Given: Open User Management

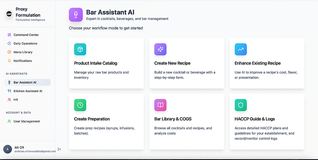Looking at the screenshot, I should click(x=26, y=121).
